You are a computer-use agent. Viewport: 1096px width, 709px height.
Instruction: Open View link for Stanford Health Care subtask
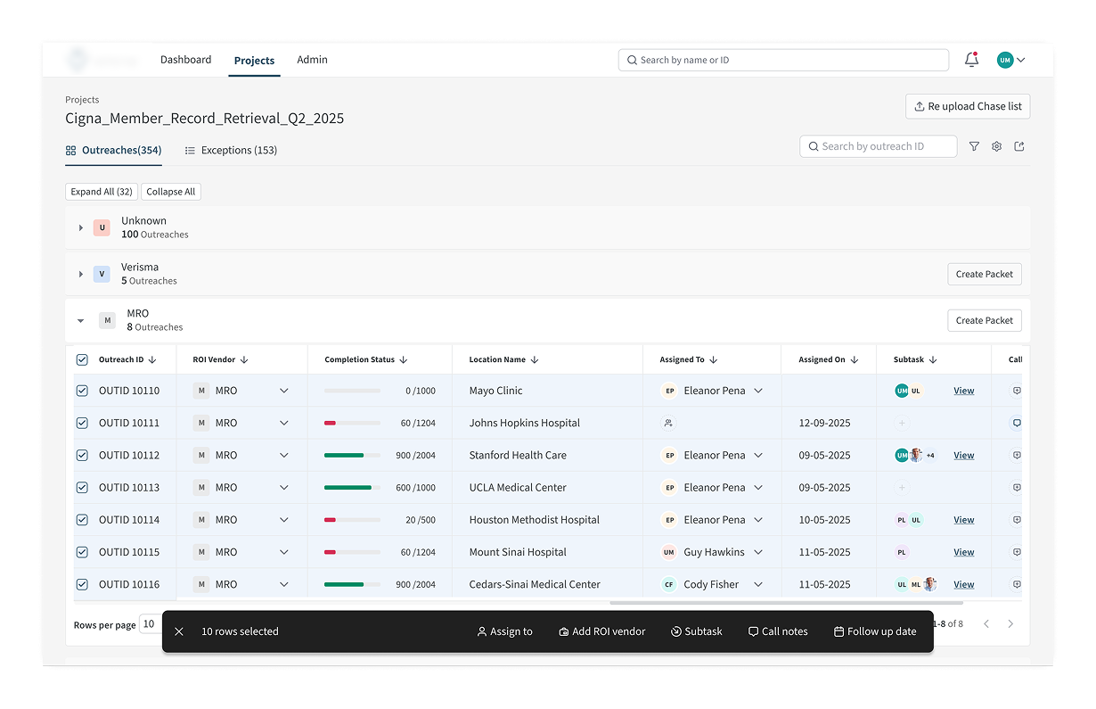coord(963,456)
